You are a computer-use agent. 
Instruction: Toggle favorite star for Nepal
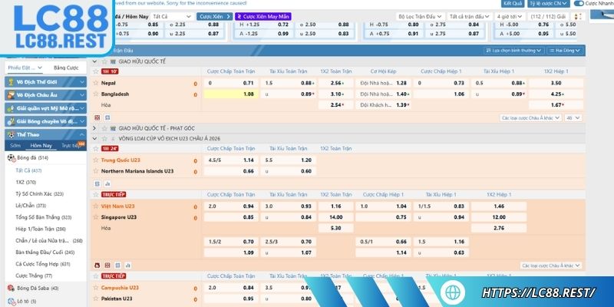pos(95,83)
